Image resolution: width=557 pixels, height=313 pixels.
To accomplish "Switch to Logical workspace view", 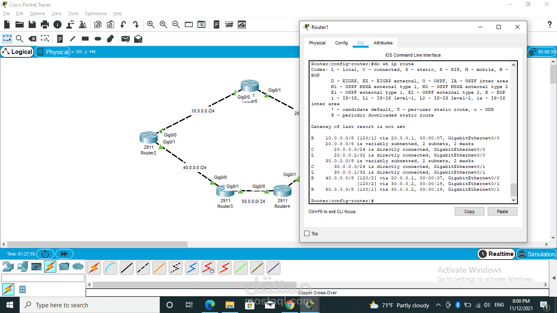I will click(17, 52).
